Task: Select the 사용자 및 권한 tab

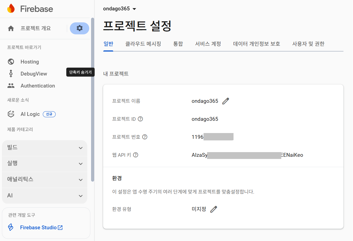Action: tap(308, 44)
